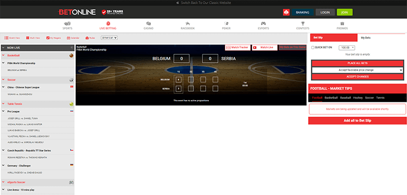Collapse the Now Live panel arrows
This screenshot has width=407, height=195.
(72, 47)
